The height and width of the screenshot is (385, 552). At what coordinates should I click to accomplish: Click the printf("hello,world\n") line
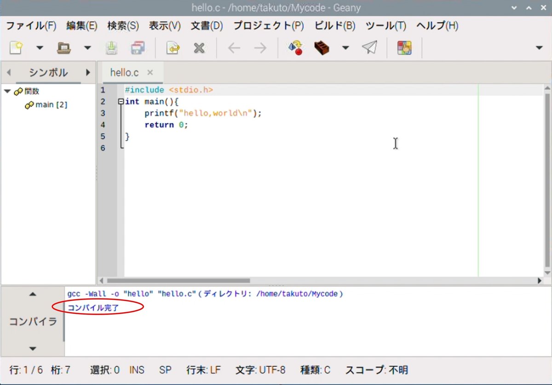pos(203,113)
